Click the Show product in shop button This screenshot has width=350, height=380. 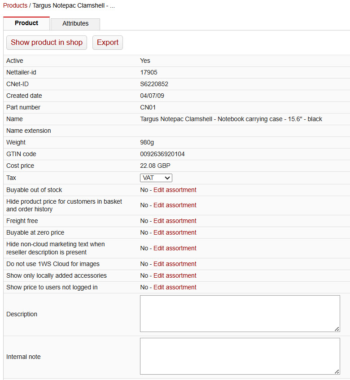pos(47,43)
